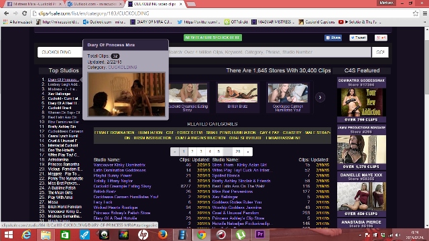Viewport: 429px width, 241px height.
Task: Open a new browser tab
Action: tap(191, 4)
